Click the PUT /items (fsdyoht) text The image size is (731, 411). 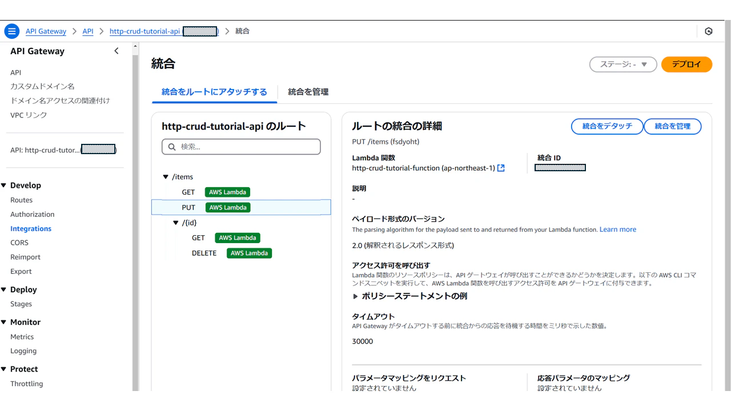pos(385,142)
